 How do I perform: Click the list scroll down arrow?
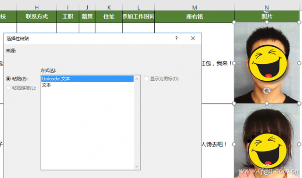point(137,167)
